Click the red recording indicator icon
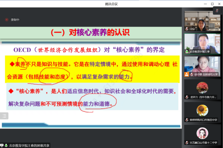Image resolution: width=223 pixels, height=148 pixels. click(x=7, y=20)
